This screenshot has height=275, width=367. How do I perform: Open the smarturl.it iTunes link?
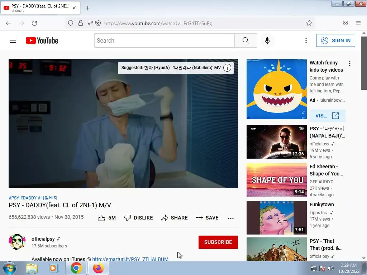pos(130,259)
